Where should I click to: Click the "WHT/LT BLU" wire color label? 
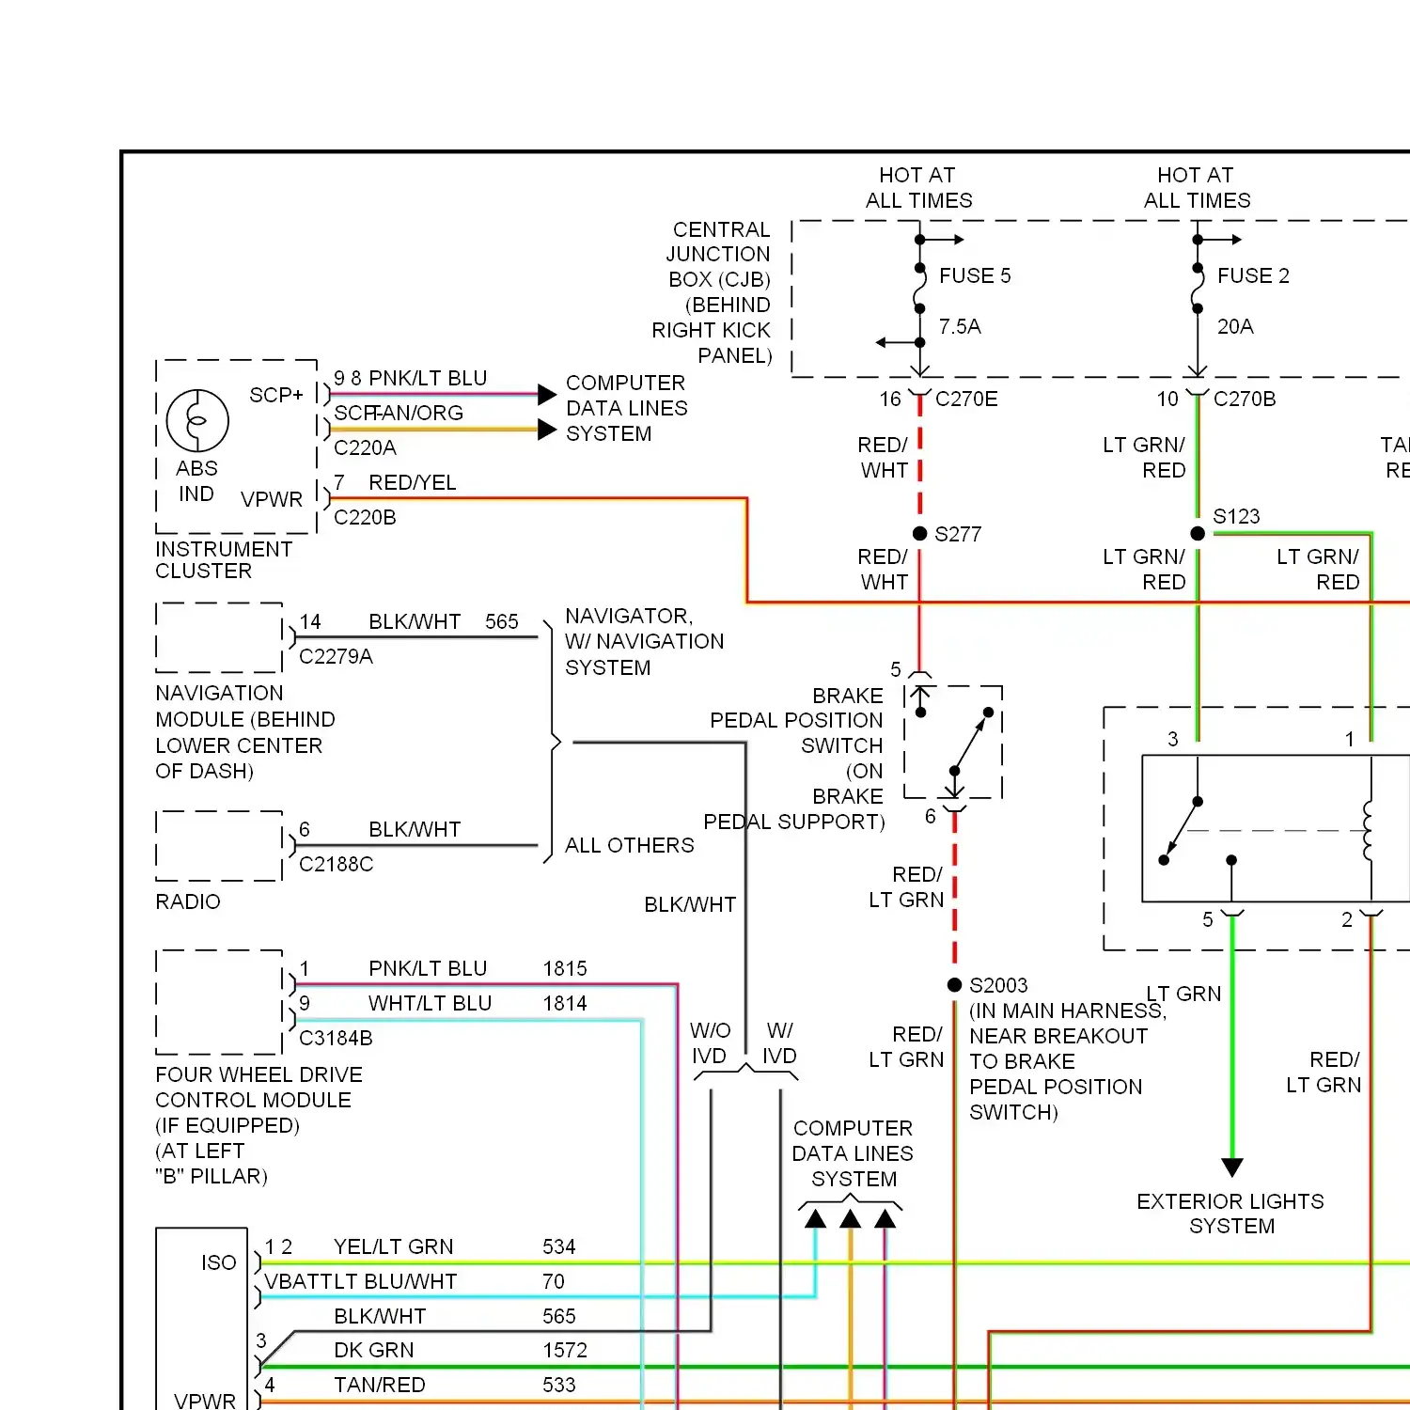tap(430, 1003)
